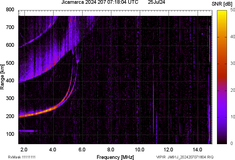Click the 100 tick on the range axis
The height and width of the screenshot is (160, 235).
10,134
